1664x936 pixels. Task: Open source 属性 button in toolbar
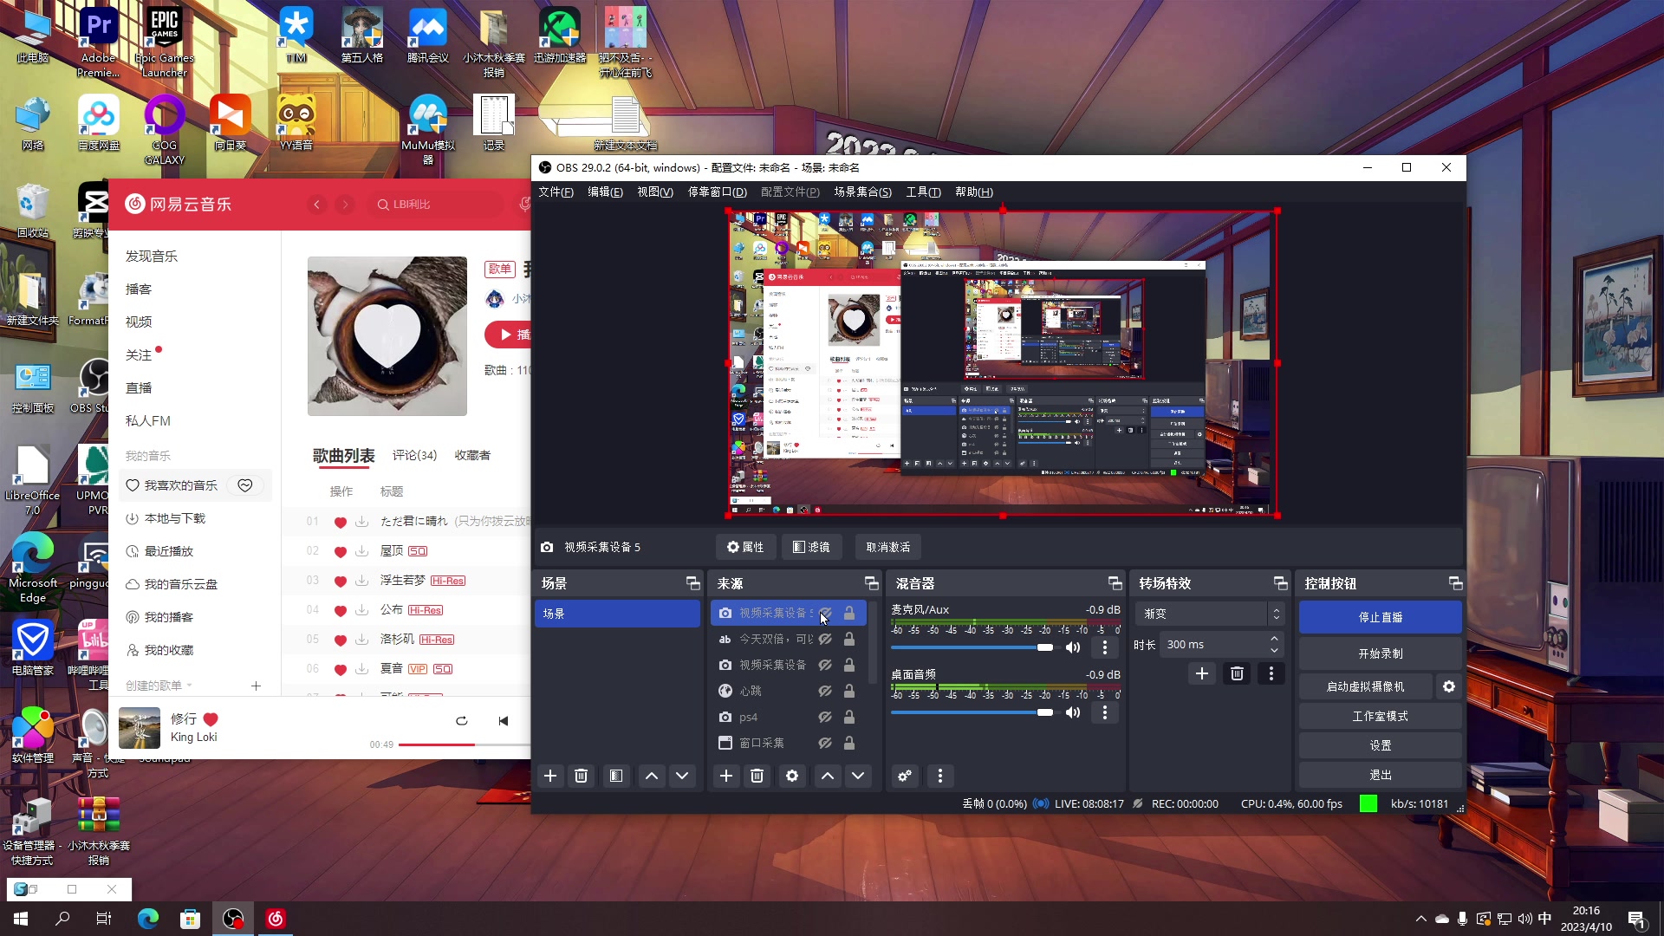pos(745,547)
